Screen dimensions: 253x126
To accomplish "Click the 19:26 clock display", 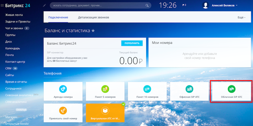I will tap(168, 5).
